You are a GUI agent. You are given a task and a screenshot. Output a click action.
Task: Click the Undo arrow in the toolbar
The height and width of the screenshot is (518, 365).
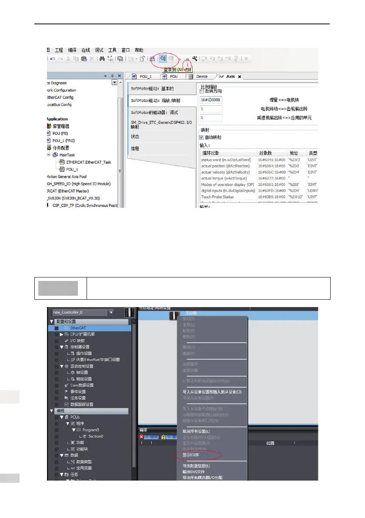[53, 59]
